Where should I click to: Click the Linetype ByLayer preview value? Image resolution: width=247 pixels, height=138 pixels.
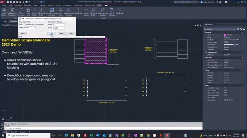[x=231, y=40]
